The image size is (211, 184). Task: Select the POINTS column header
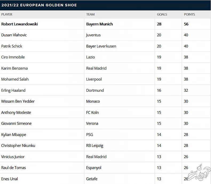[x=189, y=14]
